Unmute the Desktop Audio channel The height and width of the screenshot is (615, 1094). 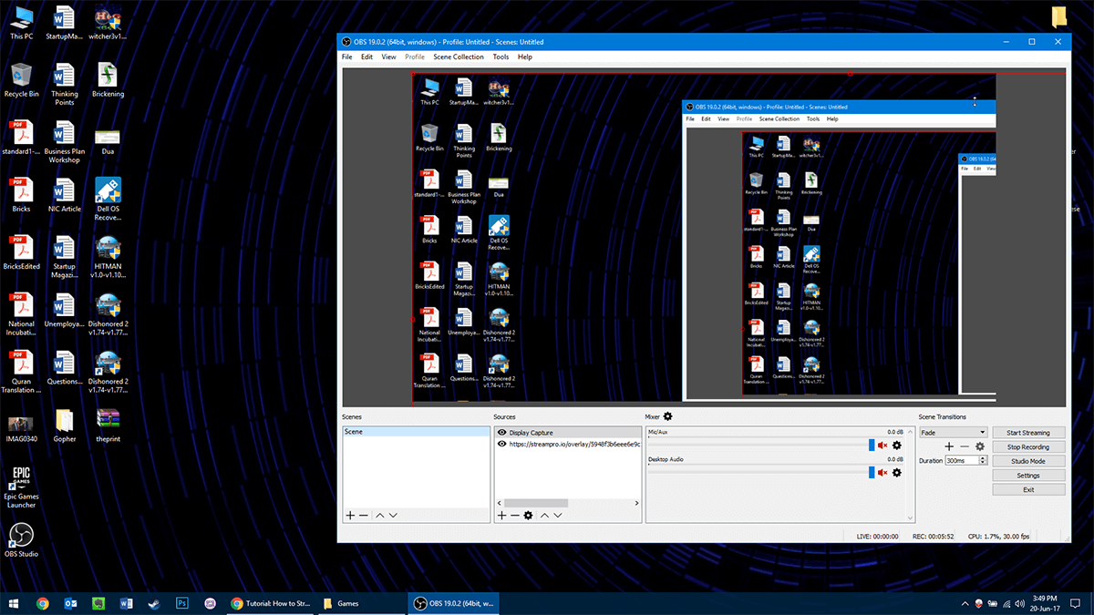tap(882, 472)
